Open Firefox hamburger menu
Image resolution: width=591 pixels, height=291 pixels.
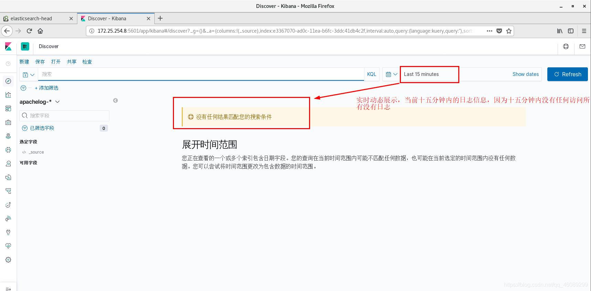click(x=584, y=31)
